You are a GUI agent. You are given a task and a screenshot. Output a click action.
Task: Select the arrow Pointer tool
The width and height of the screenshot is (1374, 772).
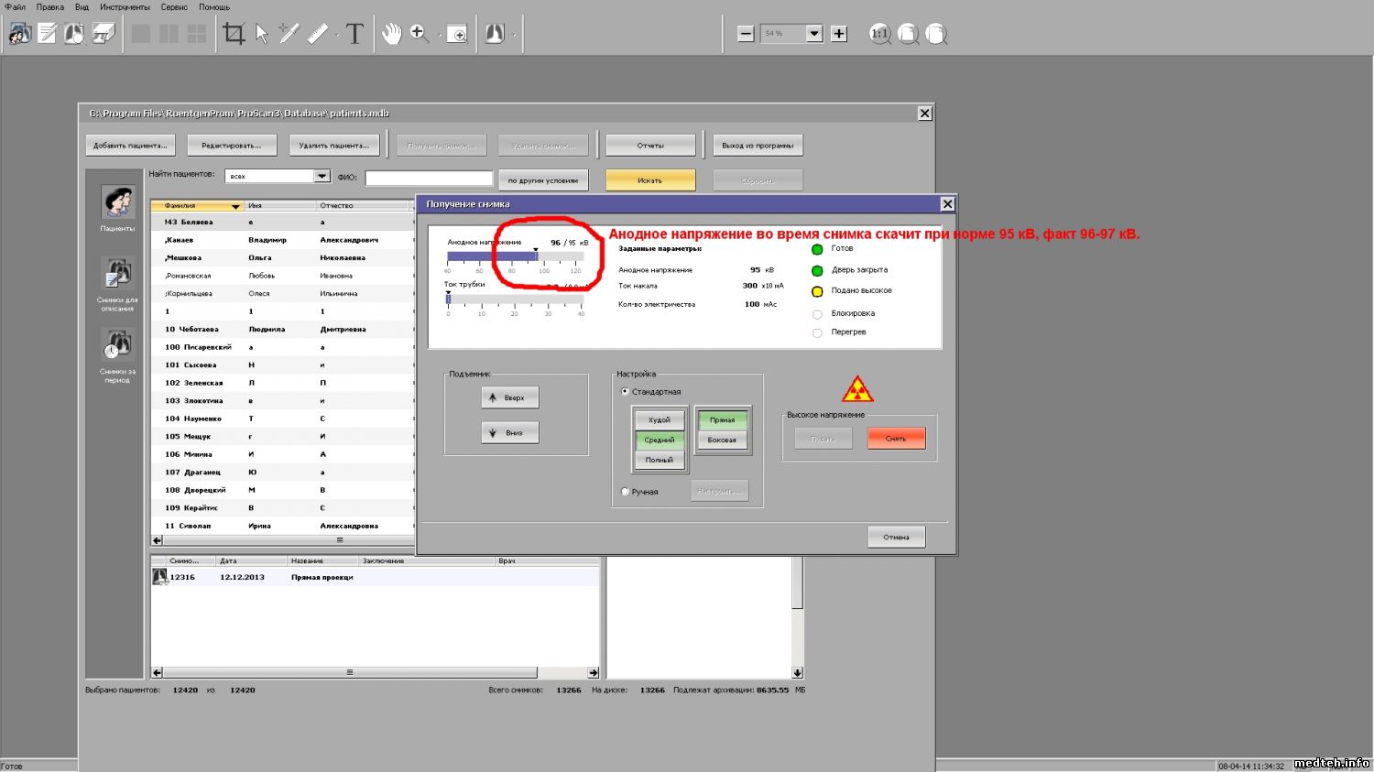click(x=262, y=35)
